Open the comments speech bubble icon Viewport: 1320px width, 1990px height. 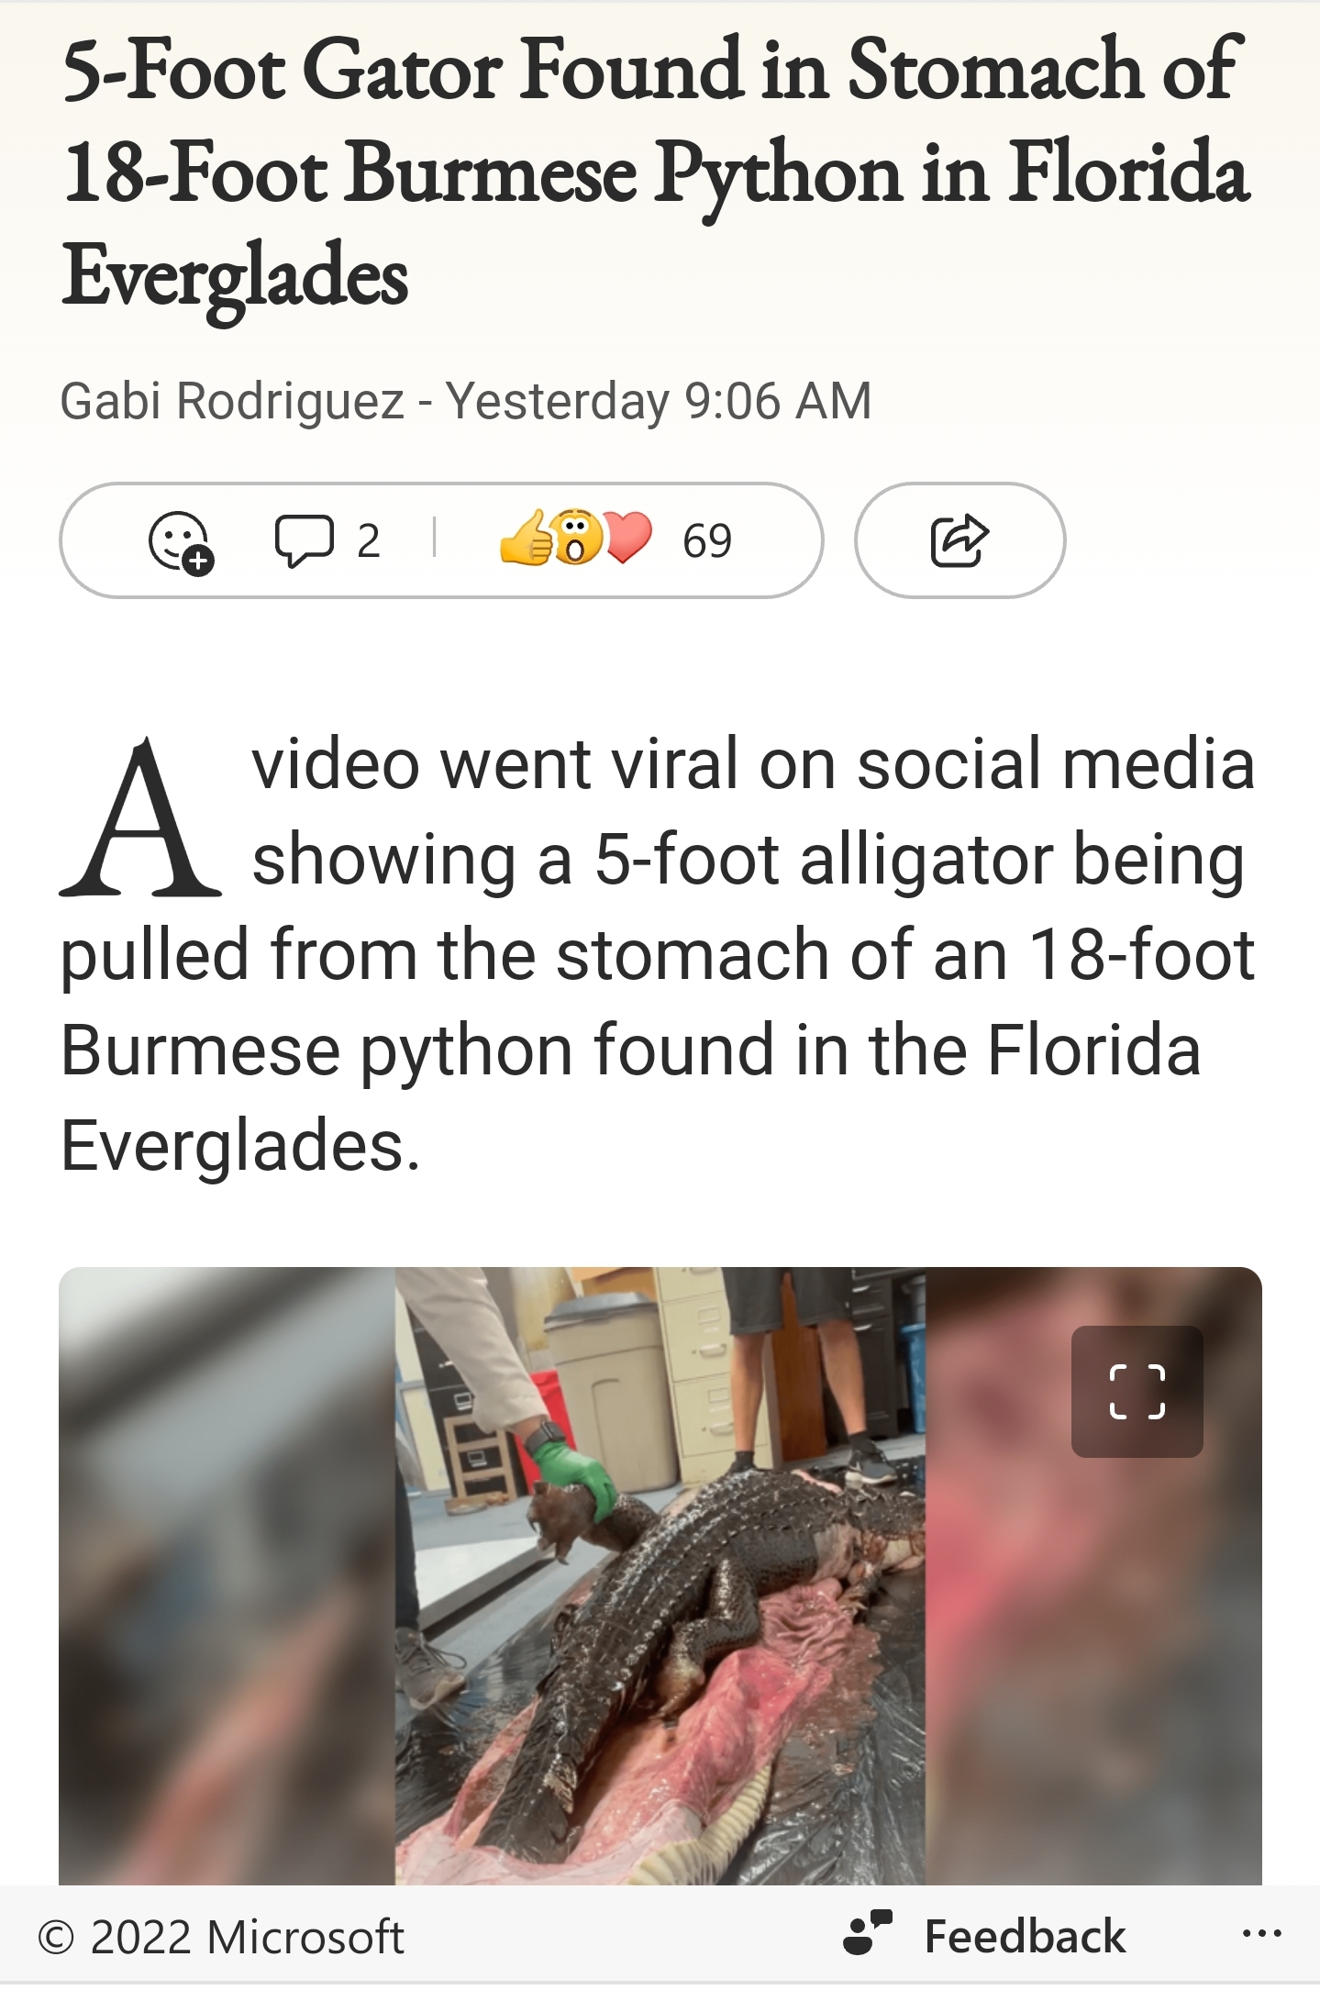point(304,540)
